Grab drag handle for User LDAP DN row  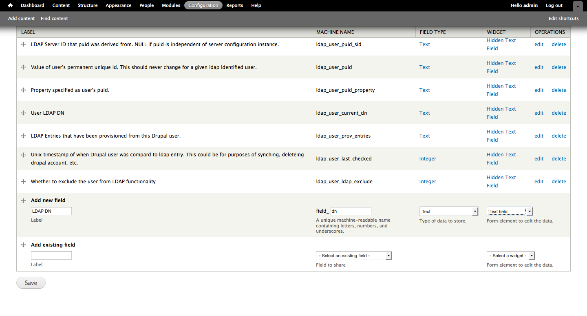coord(24,113)
